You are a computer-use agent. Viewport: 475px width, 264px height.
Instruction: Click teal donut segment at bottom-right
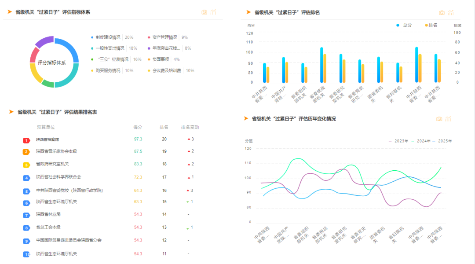coord(69,78)
